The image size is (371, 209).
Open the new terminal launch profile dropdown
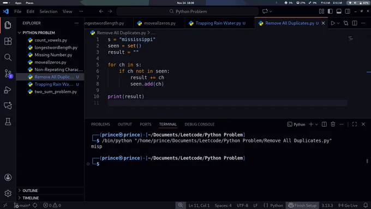pyautogui.click(x=316, y=124)
